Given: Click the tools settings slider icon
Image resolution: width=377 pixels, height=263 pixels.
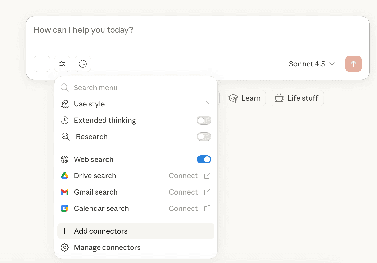Looking at the screenshot, I should 62,64.
